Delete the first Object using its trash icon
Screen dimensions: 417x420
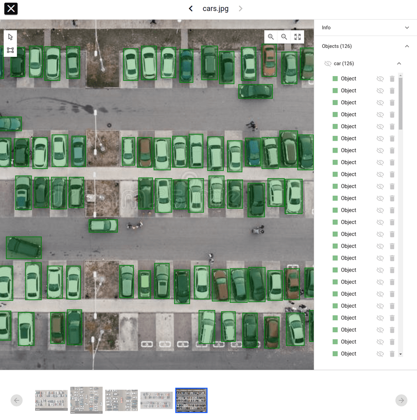click(x=392, y=78)
